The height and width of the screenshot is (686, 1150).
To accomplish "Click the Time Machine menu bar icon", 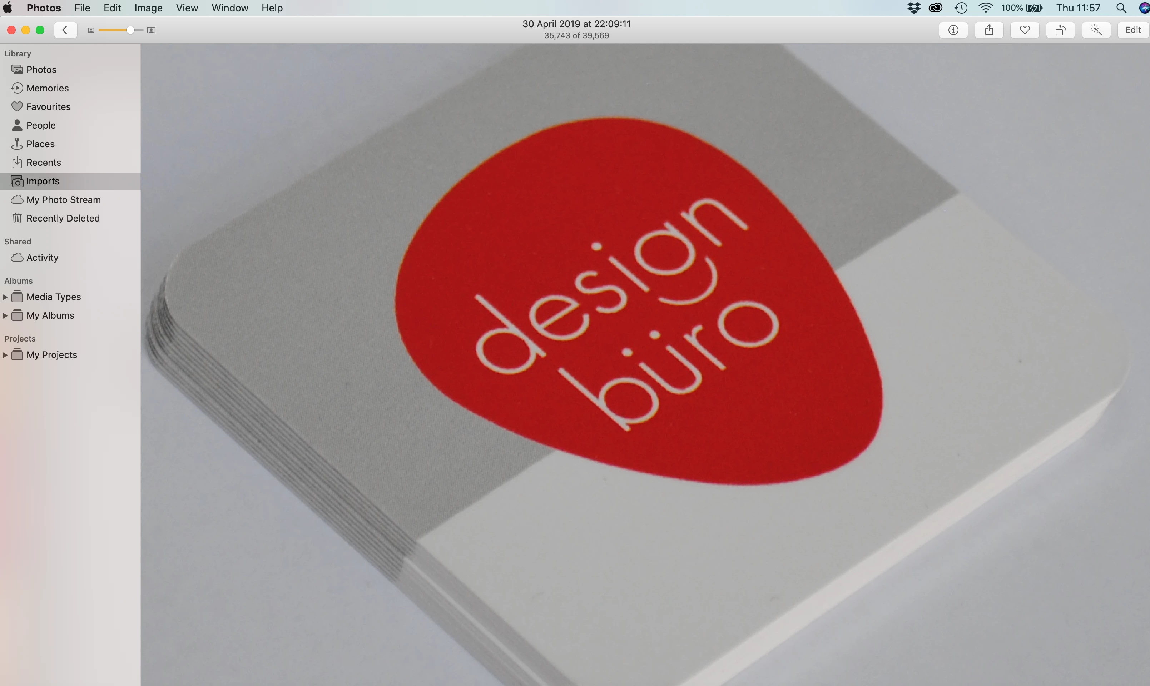I will [x=961, y=8].
